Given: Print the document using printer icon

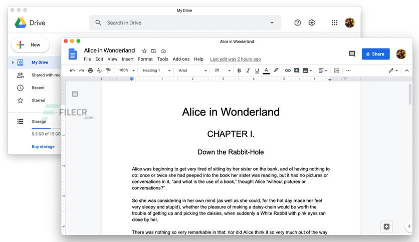Looking at the screenshot, I should (x=90, y=70).
